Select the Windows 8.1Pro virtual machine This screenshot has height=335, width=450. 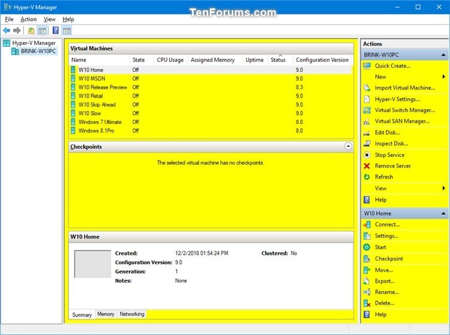click(x=211, y=131)
